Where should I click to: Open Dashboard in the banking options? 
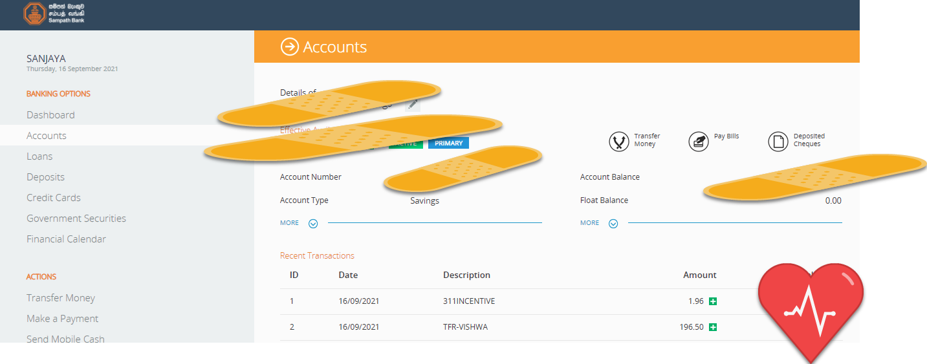pos(50,115)
